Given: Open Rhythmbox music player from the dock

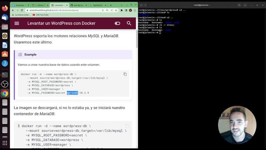Looking at the screenshot, I should click(x=5, y=36).
